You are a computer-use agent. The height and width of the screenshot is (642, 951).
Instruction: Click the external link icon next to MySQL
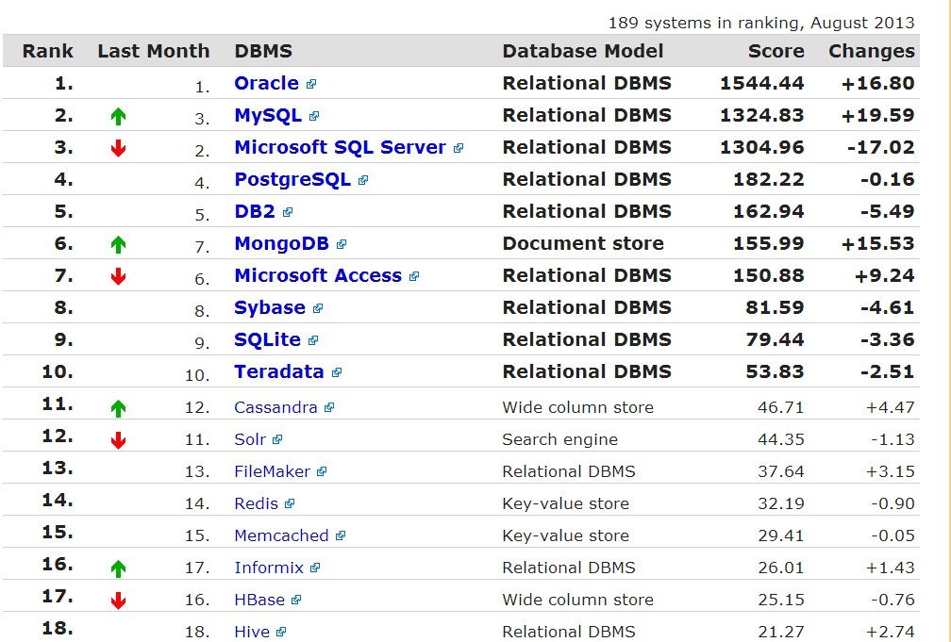click(313, 116)
